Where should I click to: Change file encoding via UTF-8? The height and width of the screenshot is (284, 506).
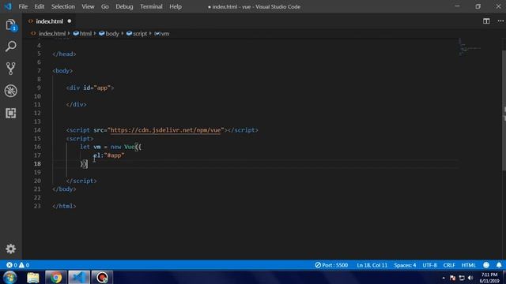point(429,265)
